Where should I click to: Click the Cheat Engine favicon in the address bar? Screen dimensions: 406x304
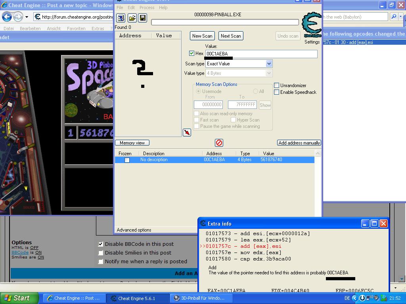point(38,17)
